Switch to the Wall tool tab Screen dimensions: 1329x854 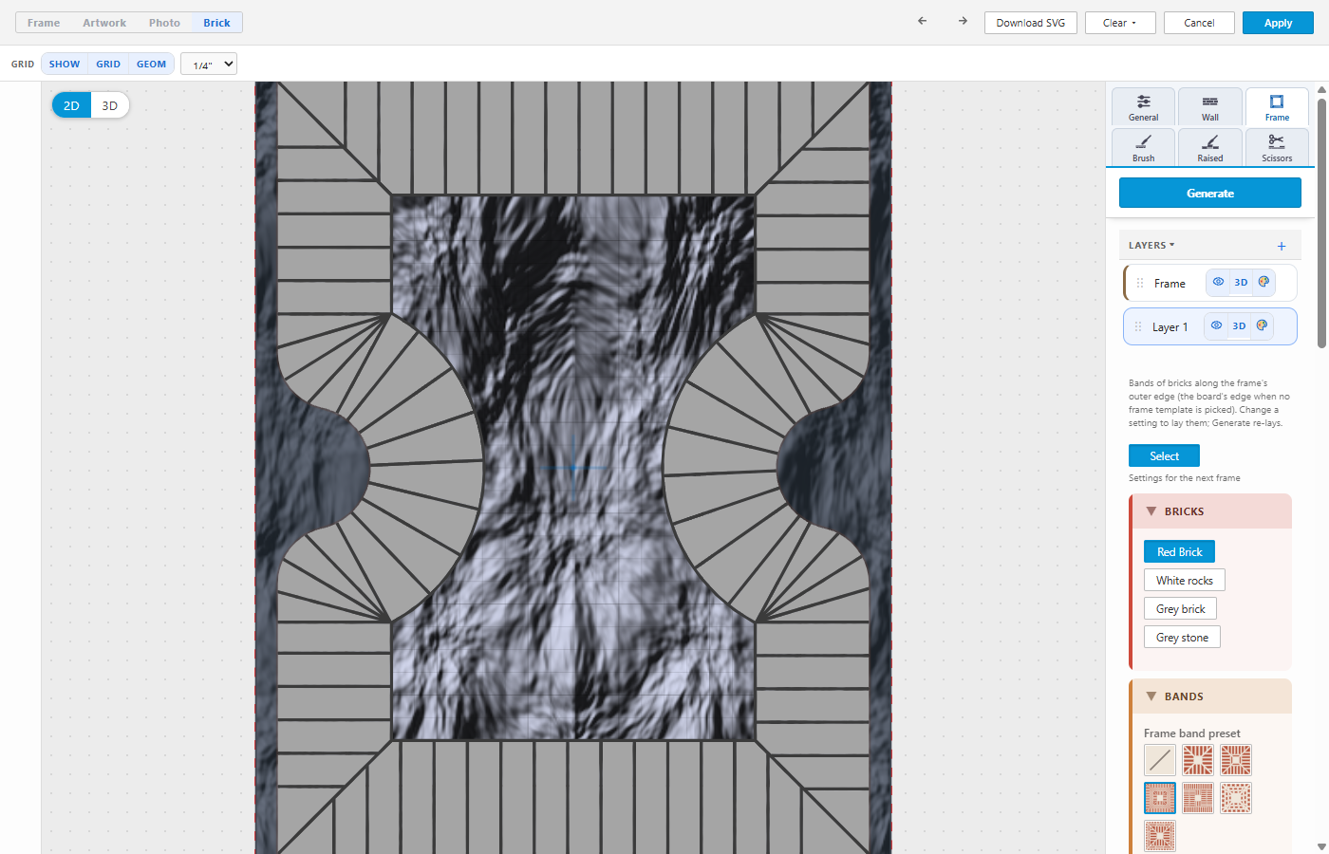(1209, 106)
